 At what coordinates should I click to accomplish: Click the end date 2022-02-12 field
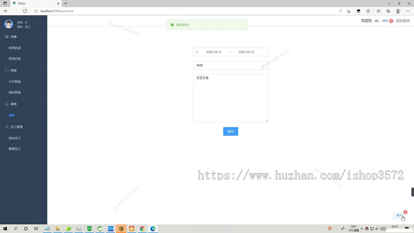(246, 52)
